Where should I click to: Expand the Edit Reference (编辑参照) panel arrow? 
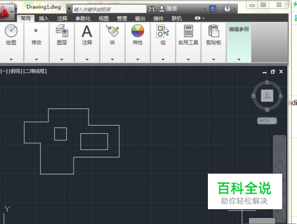click(239, 59)
